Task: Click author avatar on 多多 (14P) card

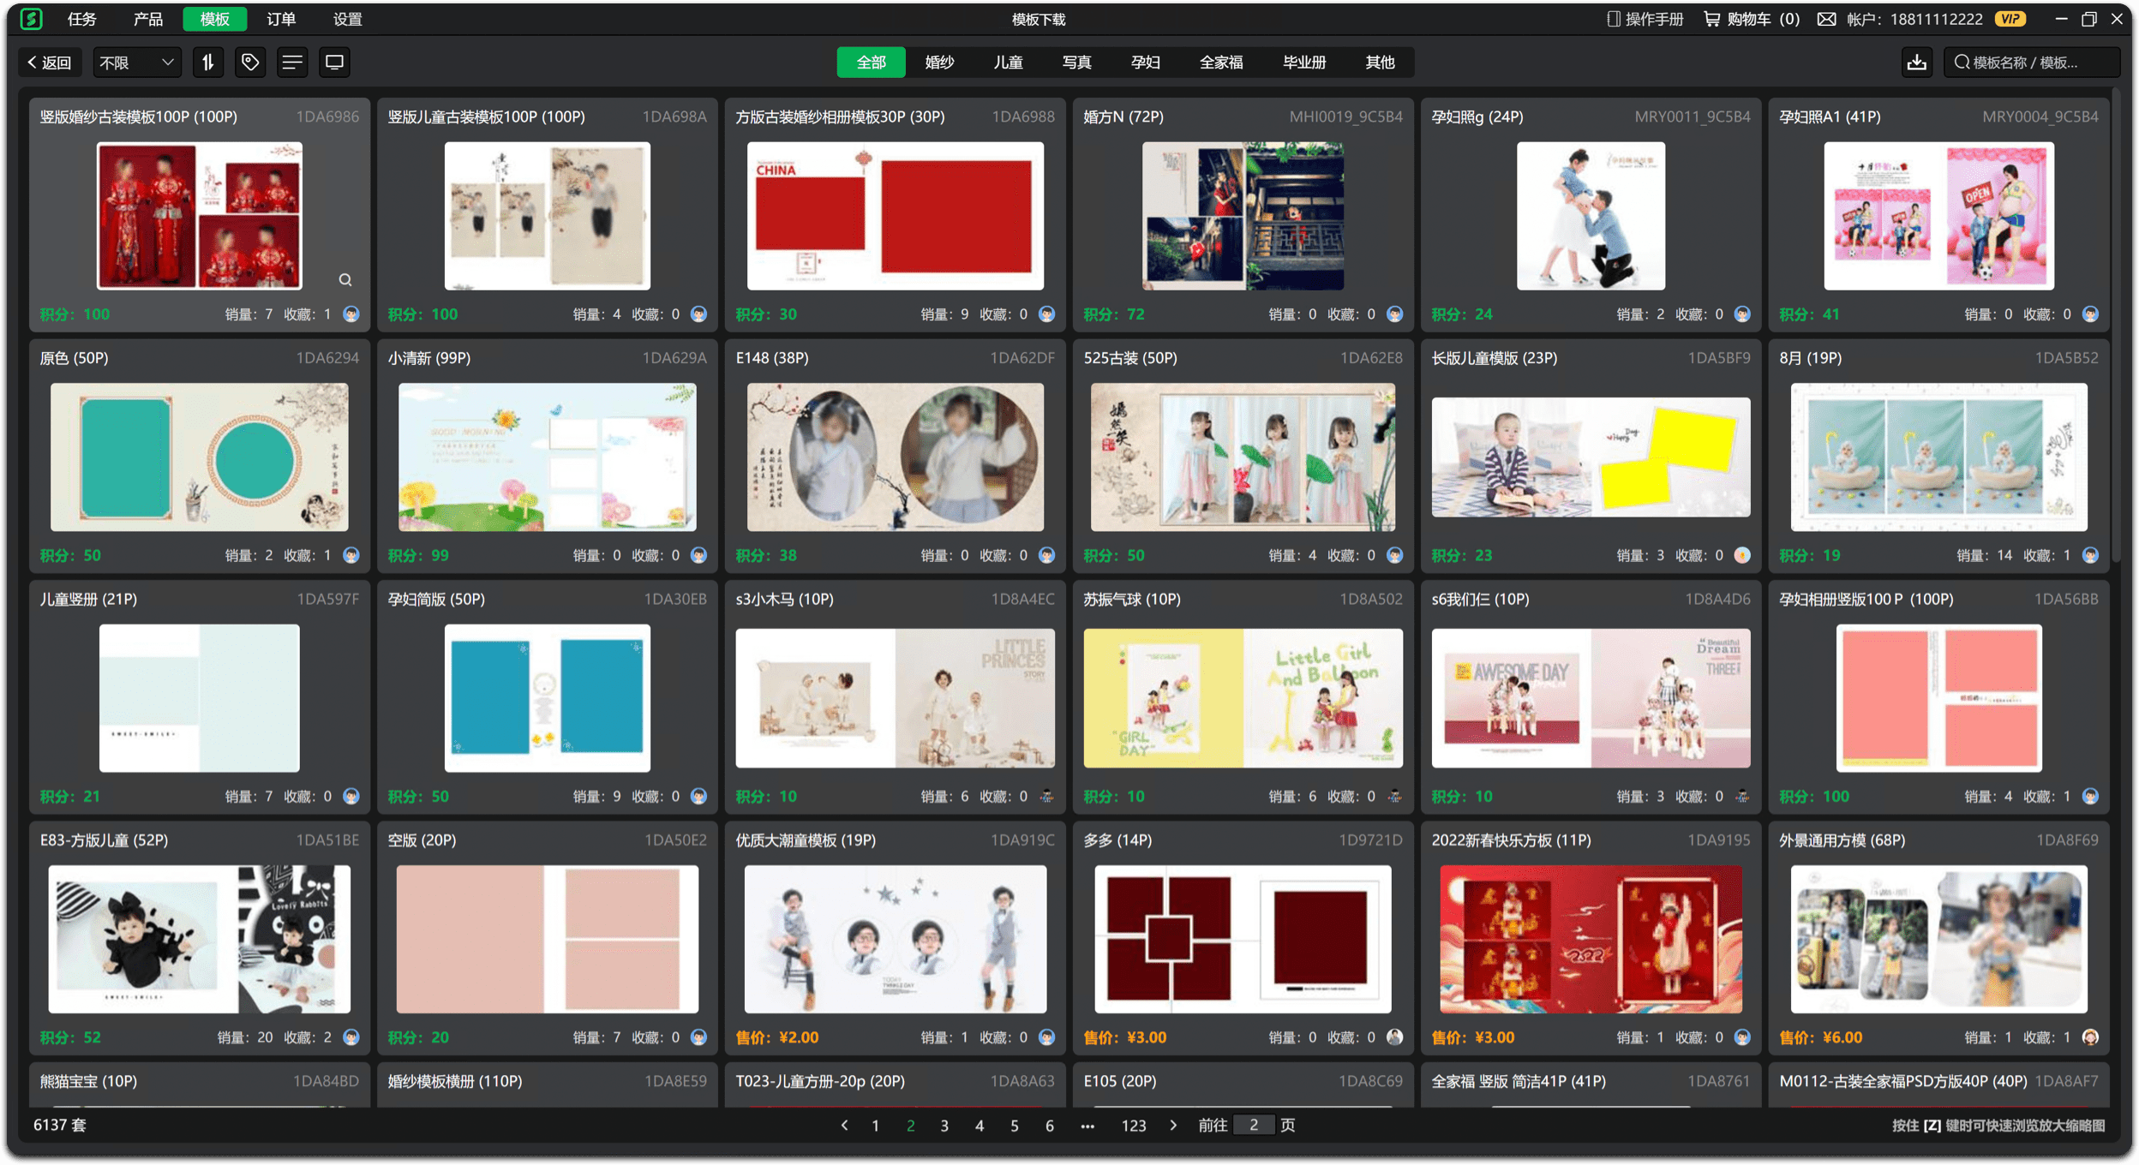Action: pyautogui.click(x=1394, y=1037)
